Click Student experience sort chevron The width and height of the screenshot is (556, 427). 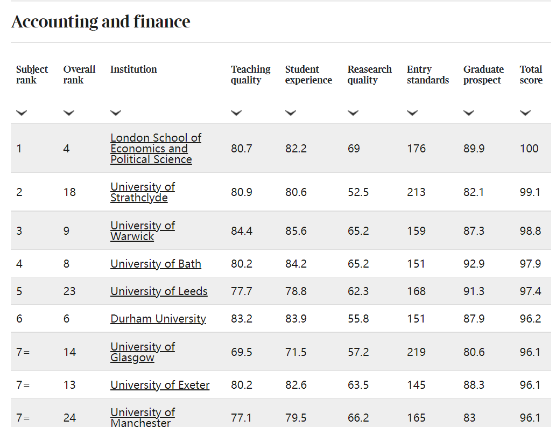[291, 113]
